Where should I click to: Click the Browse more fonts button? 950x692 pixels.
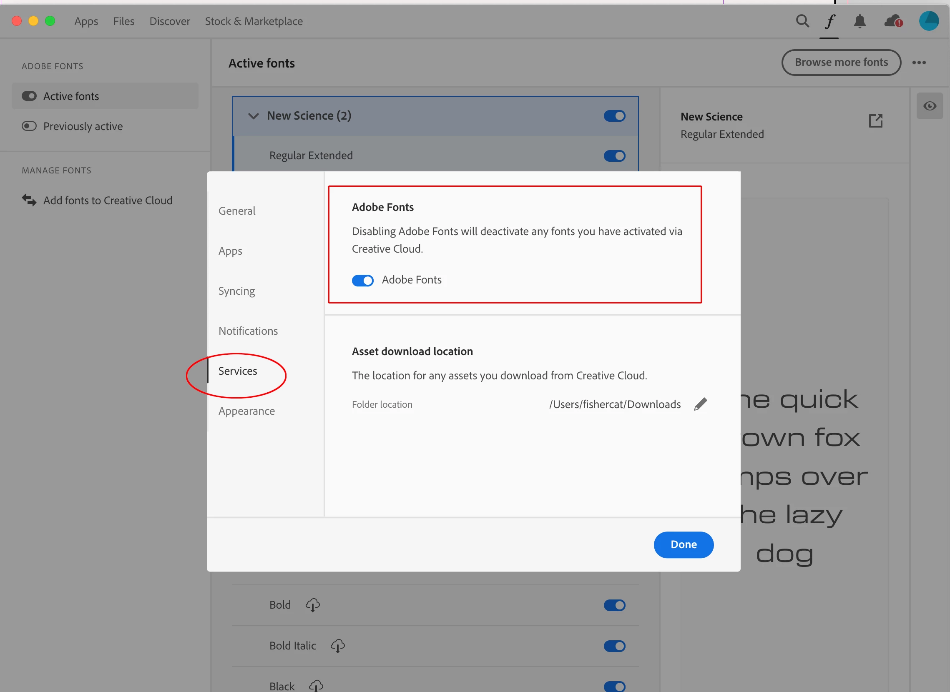point(841,63)
